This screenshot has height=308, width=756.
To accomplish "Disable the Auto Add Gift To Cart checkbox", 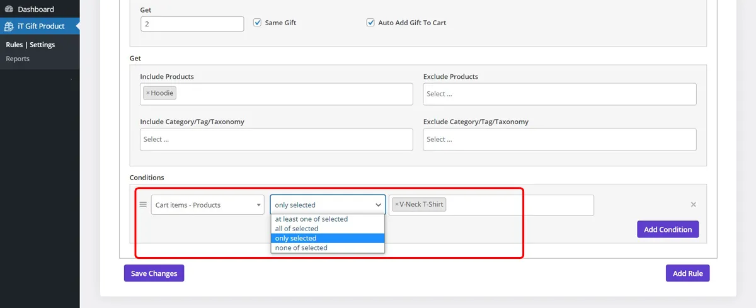I will (x=370, y=23).
